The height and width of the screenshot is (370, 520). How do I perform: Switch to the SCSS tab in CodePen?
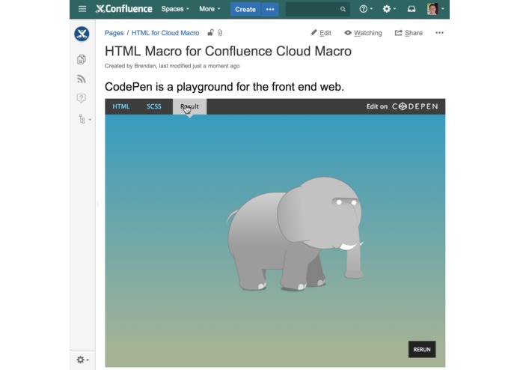coord(154,106)
